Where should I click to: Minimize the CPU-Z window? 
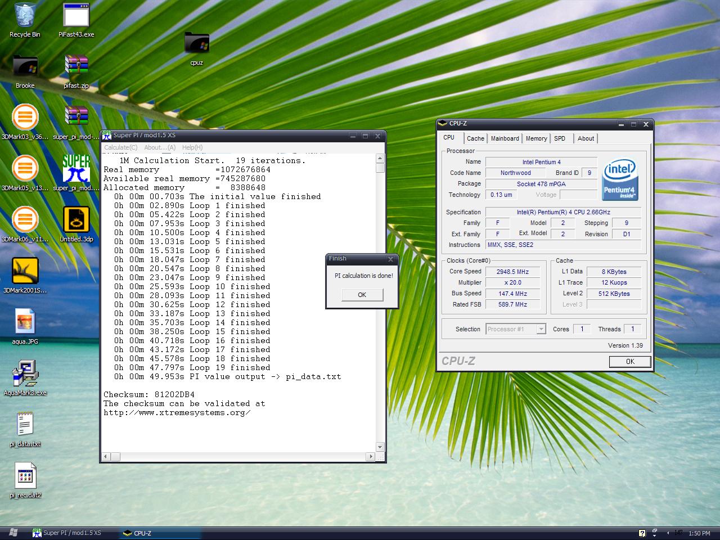click(622, 124)
